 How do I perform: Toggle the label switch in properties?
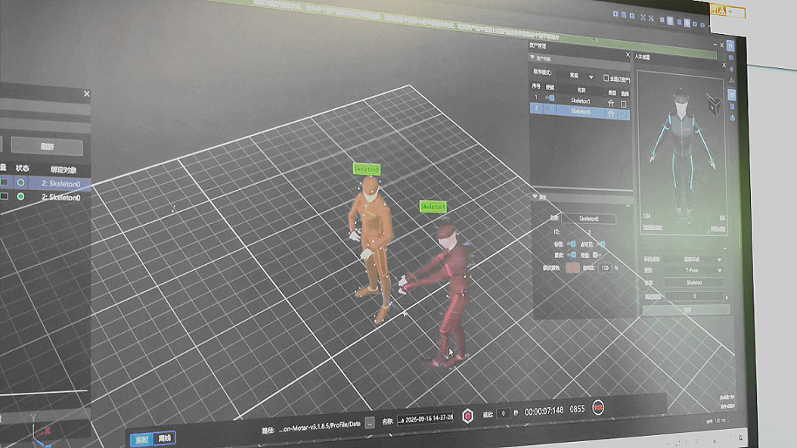point(572,244)
